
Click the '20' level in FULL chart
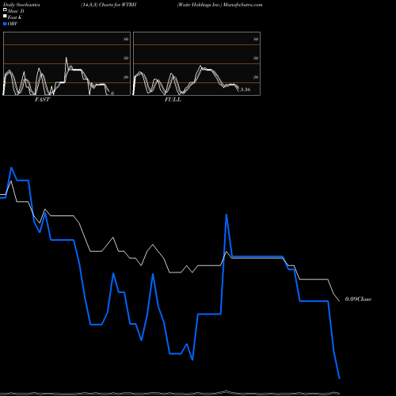tap(256, 77)
